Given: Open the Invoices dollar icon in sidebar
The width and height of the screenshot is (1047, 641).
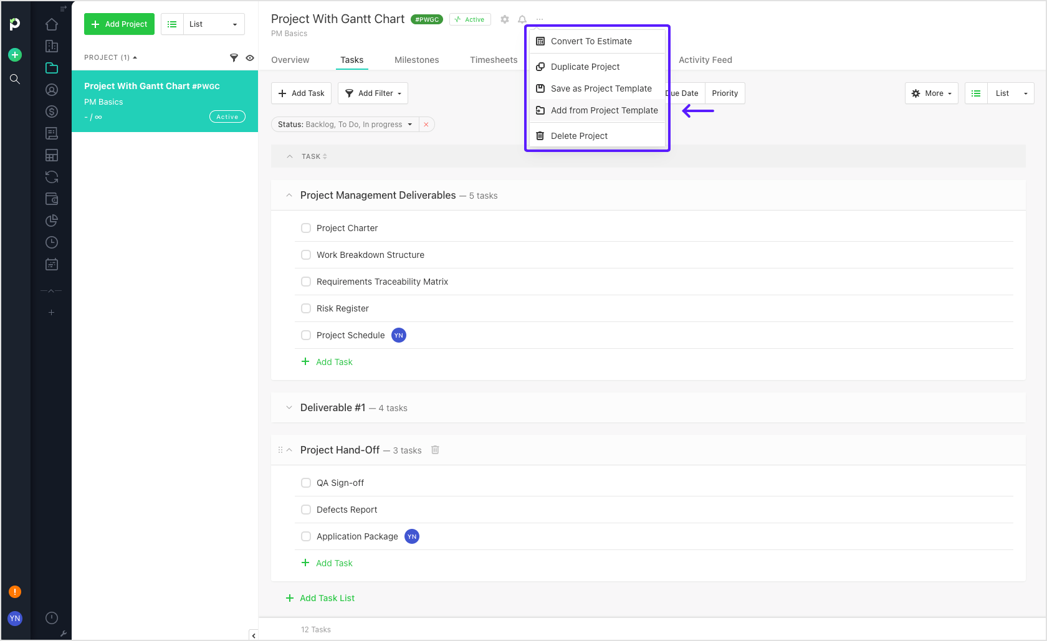Looking at the screenshot, I should click(x=52, y=111).
